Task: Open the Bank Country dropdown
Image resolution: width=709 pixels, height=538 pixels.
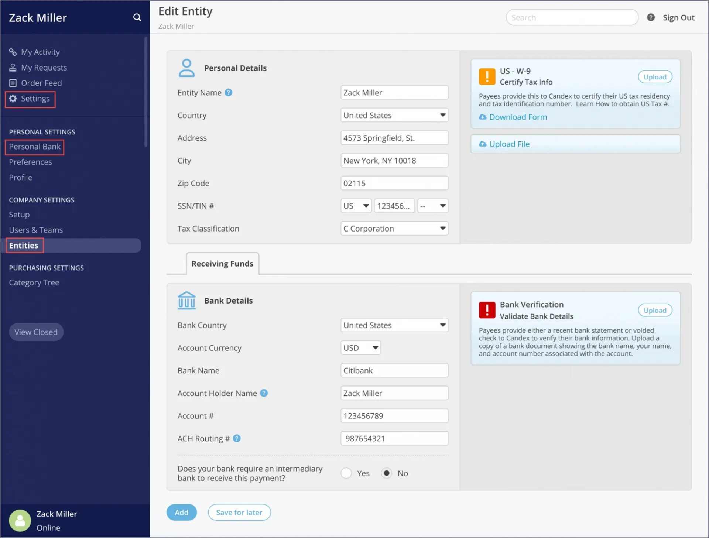Action: click(394, 325)
